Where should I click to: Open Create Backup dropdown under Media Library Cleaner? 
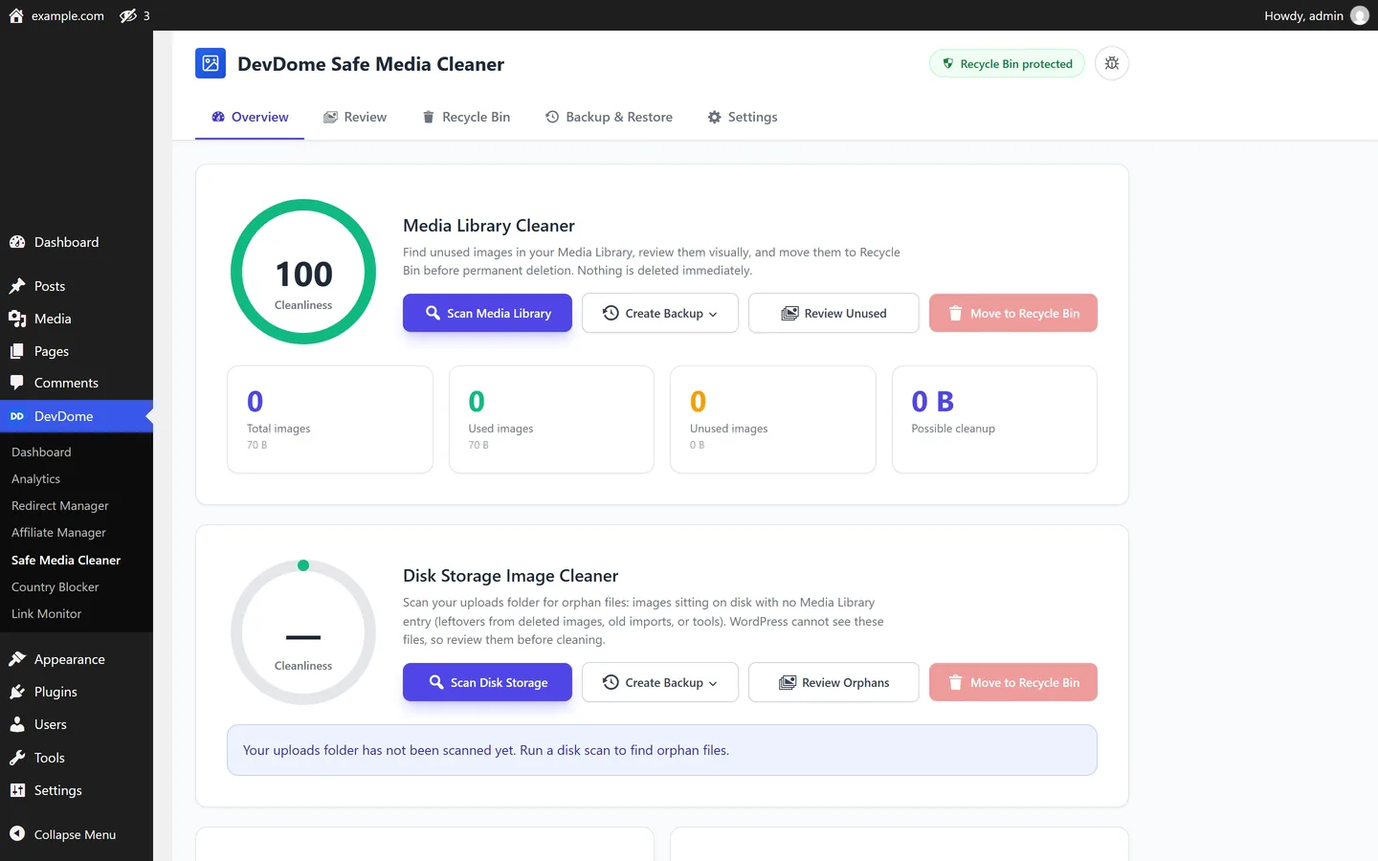(660, 313)
